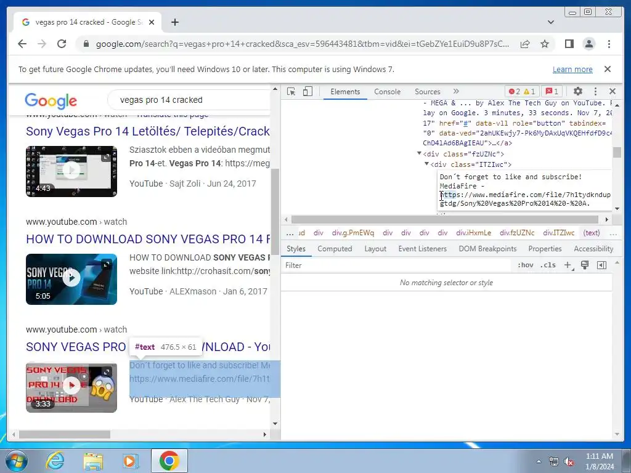Show hidden tray icons arrow

(539, 461)
